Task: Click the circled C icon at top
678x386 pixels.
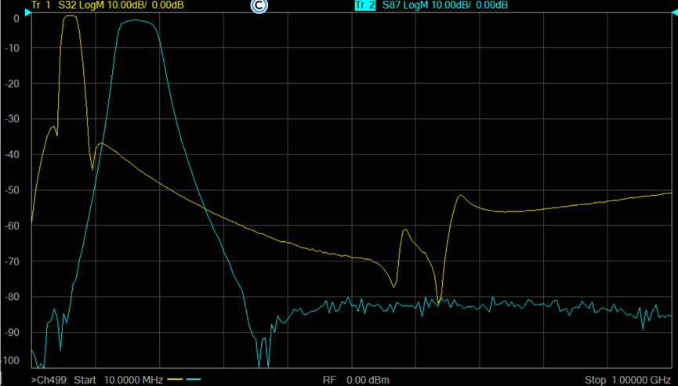Action: coord(259,5)
